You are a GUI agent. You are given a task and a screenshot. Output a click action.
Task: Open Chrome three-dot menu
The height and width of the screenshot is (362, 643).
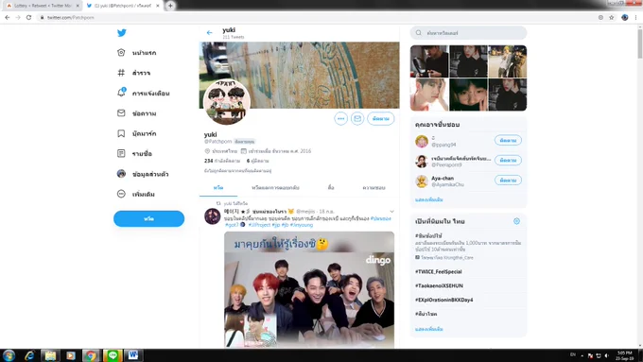click(x=636, y=17)
